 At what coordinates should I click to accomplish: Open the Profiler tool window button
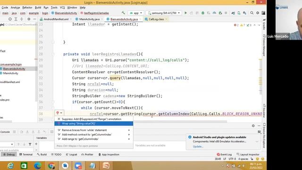coord(87,154)
